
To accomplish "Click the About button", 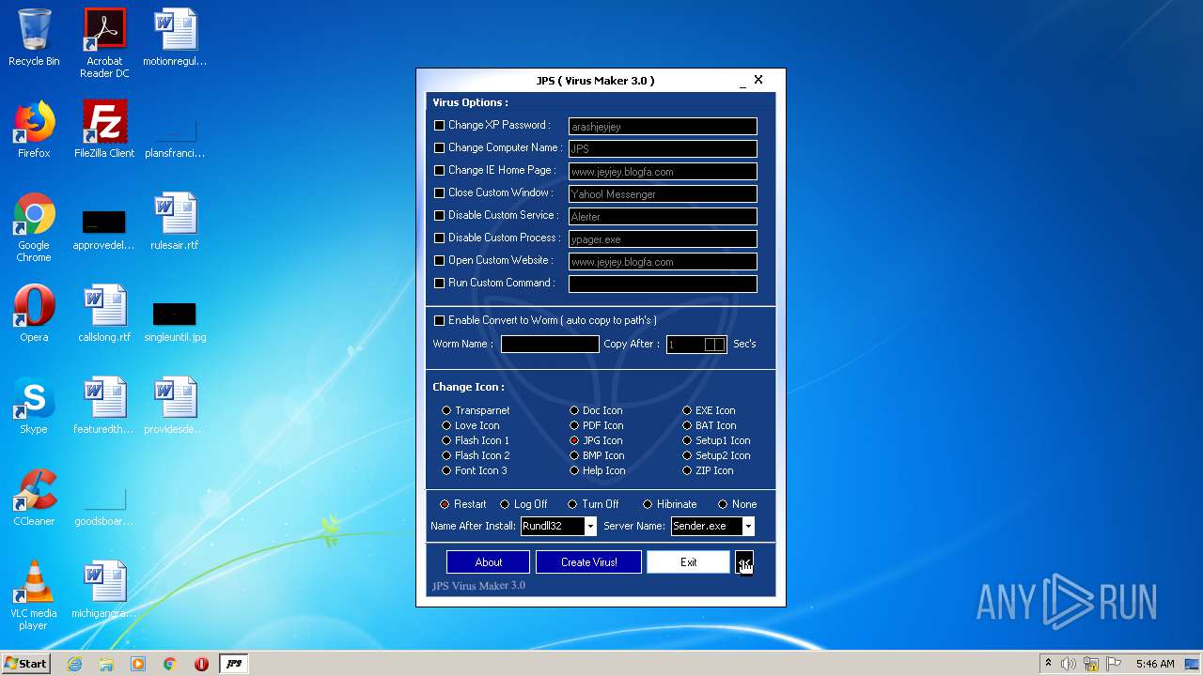I will [489, 562].
